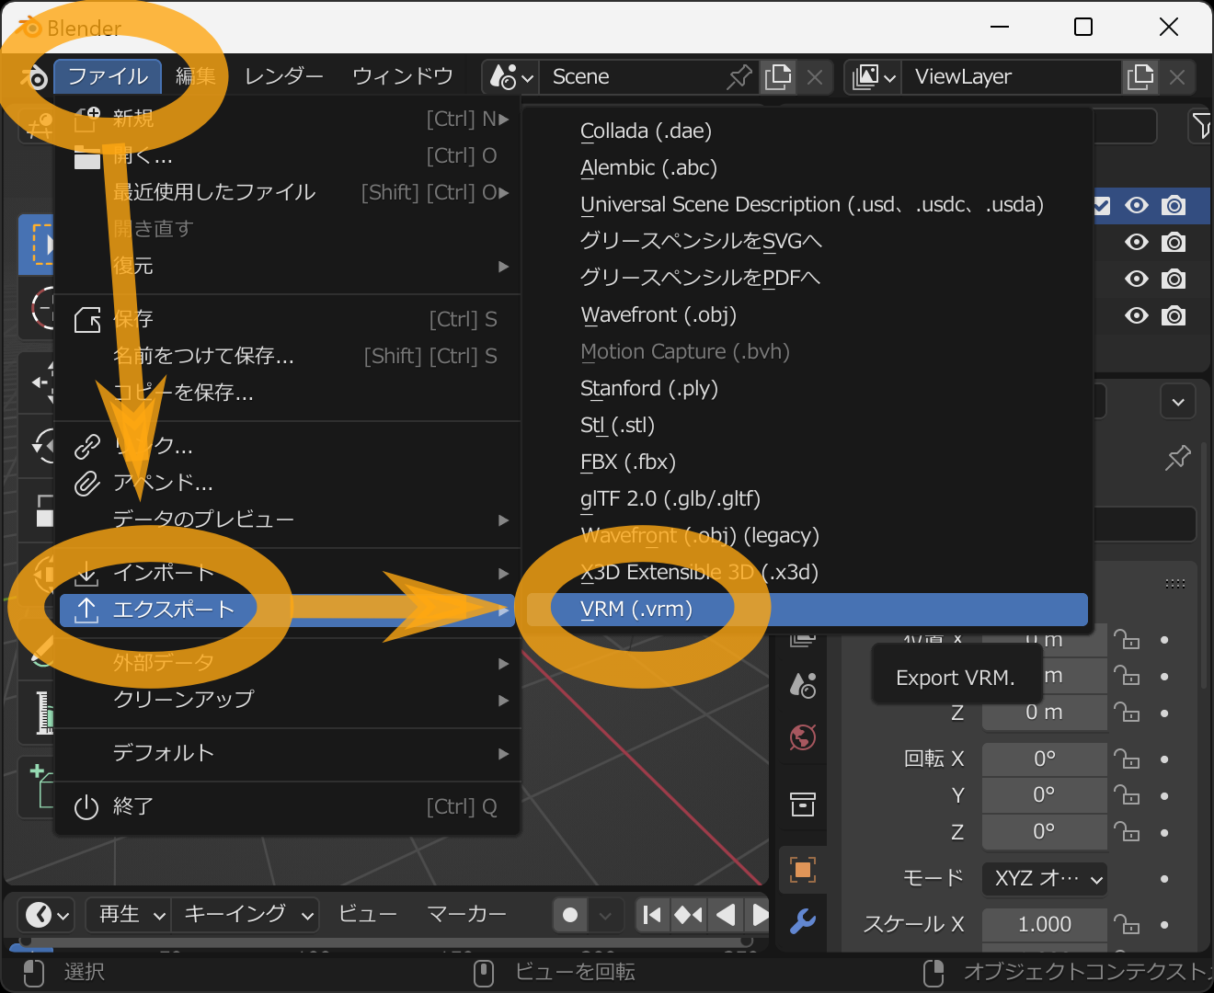Expand the データのプレビュー submenu
This screenshot has width=1214, height=993.
(x=287, y=519)
